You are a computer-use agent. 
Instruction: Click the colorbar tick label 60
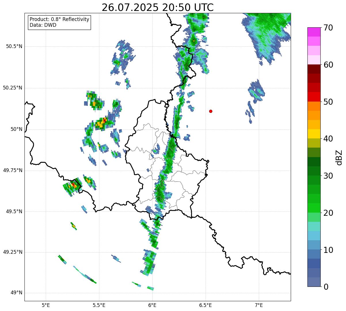tap(328, 65)
